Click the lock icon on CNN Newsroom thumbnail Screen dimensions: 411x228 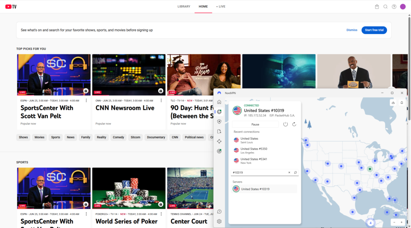pos(161,91)
